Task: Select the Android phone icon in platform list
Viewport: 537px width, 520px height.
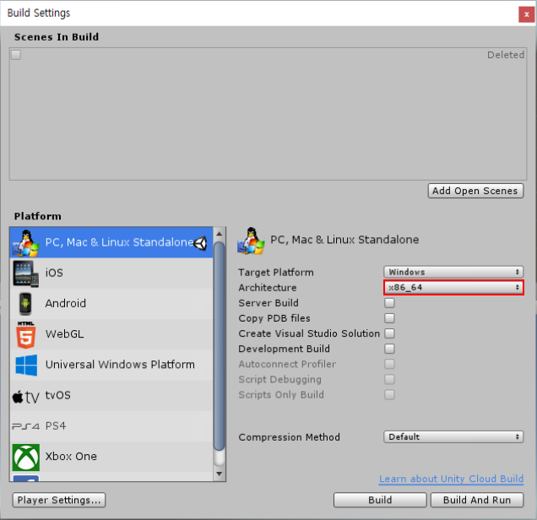Action: (x=25, y=304)
